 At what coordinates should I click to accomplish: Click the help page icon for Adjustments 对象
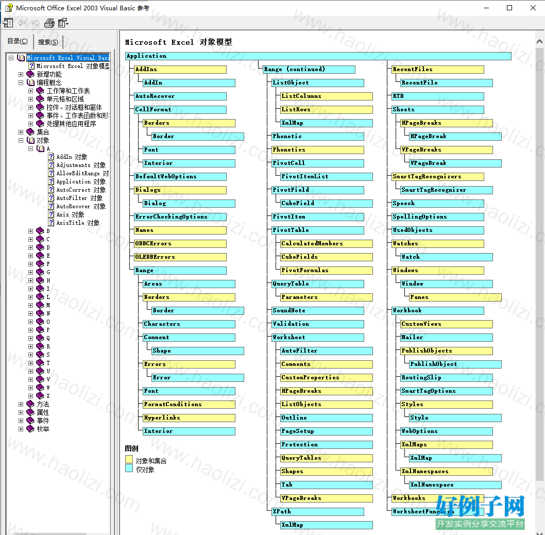coord(51,165)
